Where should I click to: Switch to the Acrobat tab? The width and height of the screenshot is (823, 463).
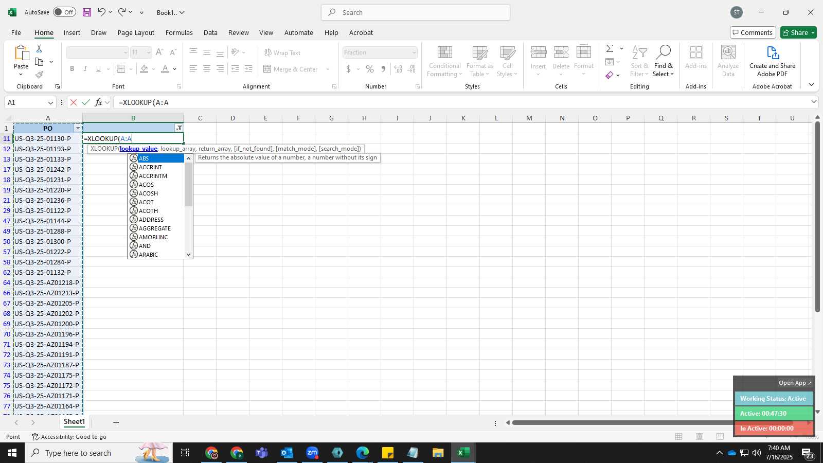(x=361, y=32)
